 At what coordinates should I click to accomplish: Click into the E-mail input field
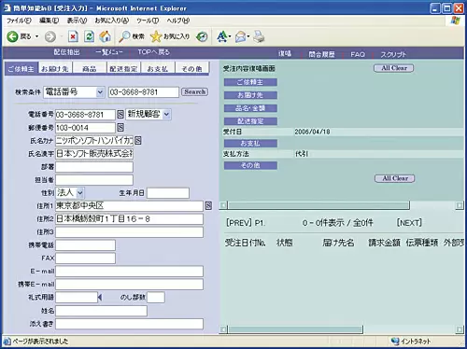click(129, 271)
